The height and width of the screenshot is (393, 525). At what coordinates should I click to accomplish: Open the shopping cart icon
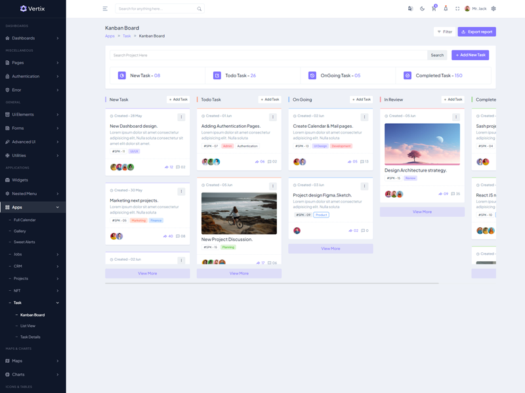tap(434, 9)
